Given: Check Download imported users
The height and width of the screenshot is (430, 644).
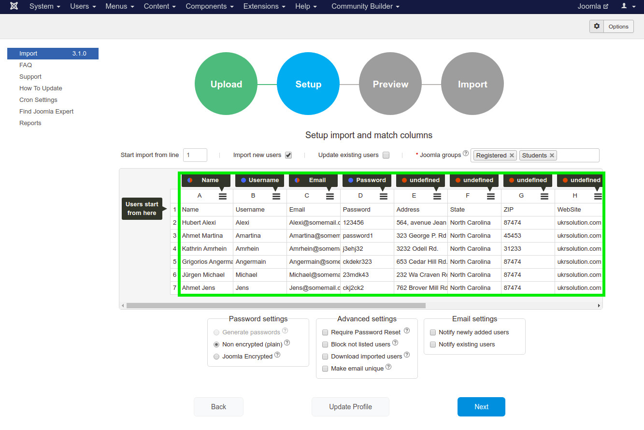Looking at the screenshot, I should click(x=325, y=357).
